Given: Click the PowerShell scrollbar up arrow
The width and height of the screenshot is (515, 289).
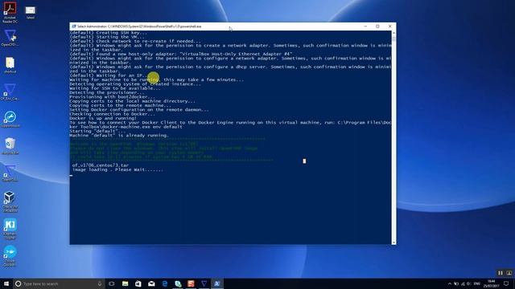Looking at the screenshot, I should tap(393, 33).
